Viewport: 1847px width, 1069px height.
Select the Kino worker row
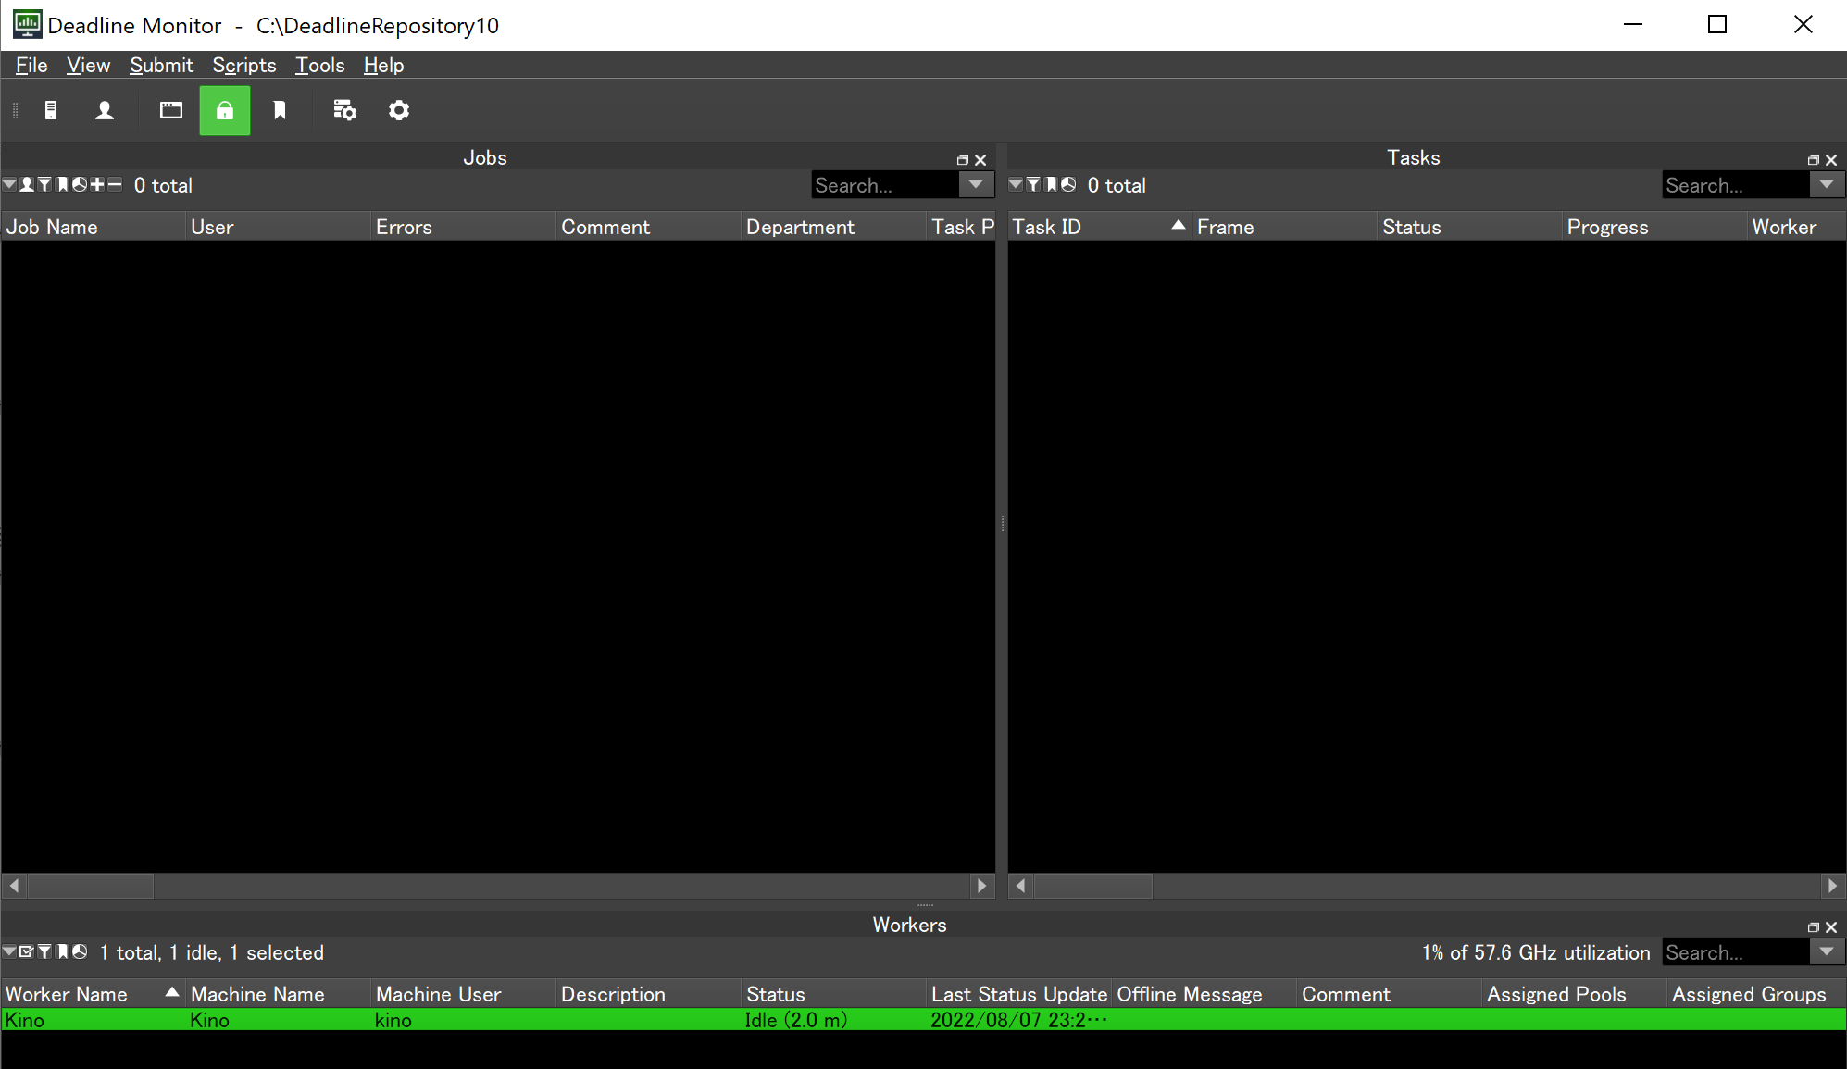[463, 1020]
